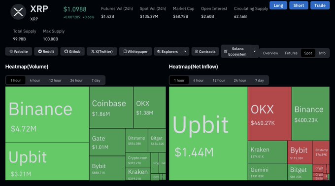The width and height of the screenshot is (335, 186).
Task: Click the $1.0988 XRP price
Action: [75, 9]
